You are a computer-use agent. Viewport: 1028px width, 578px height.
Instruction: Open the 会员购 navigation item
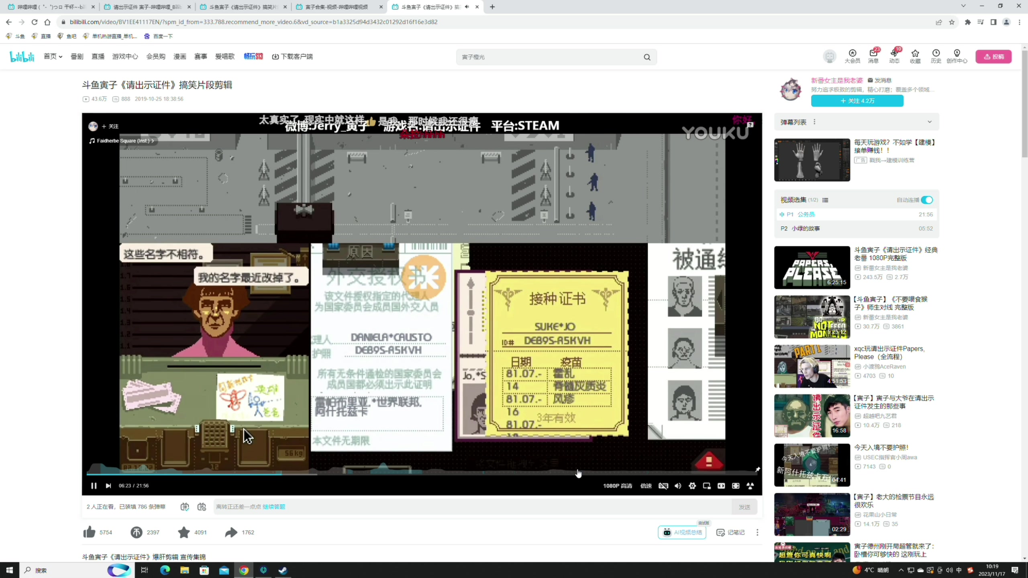(155, 57)
